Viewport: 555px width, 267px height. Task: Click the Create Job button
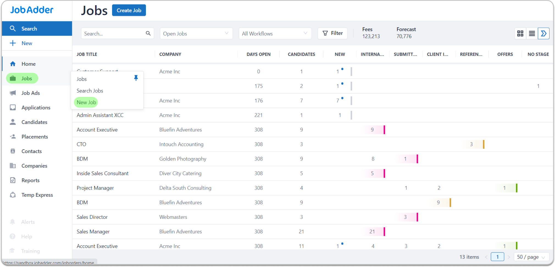click(129, 10)
